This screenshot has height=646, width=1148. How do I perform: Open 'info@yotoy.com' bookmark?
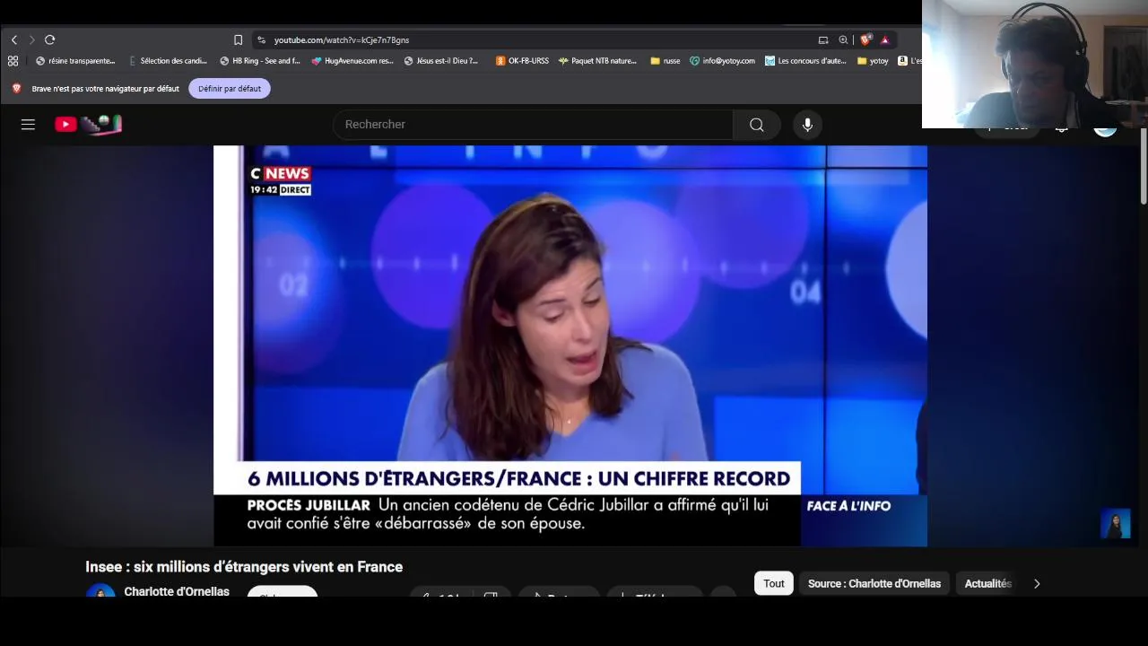pos(722,61)
